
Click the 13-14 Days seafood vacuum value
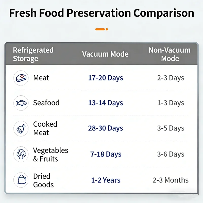(106, 103)
